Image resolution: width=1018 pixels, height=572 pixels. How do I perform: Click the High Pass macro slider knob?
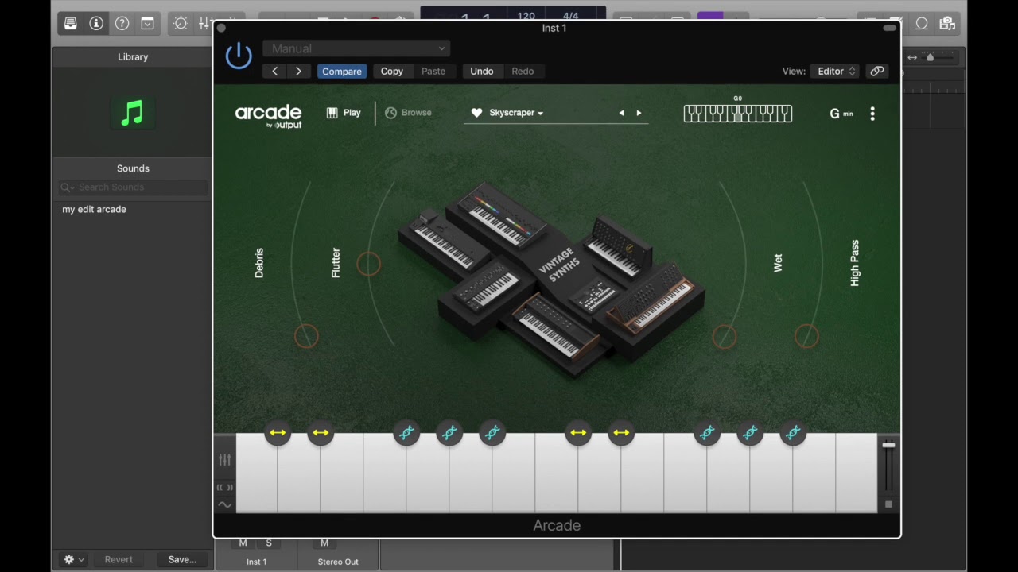806,336
